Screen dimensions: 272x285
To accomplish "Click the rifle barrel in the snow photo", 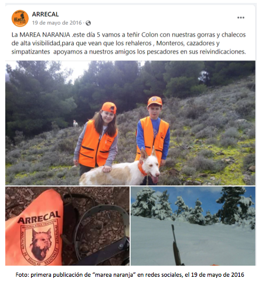I will pos(176,245).
